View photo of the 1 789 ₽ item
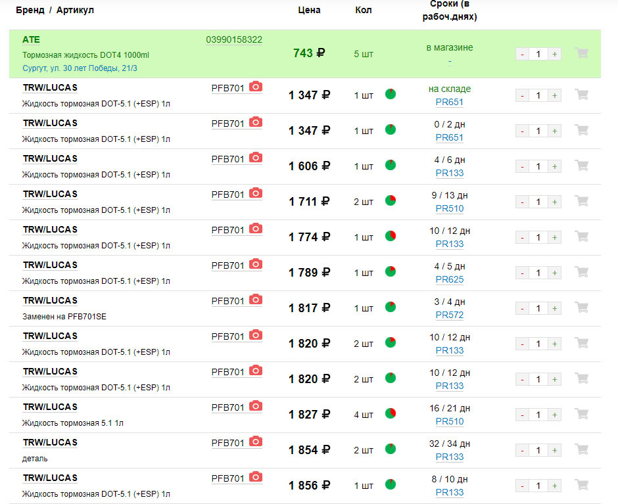 pos(256,264)
